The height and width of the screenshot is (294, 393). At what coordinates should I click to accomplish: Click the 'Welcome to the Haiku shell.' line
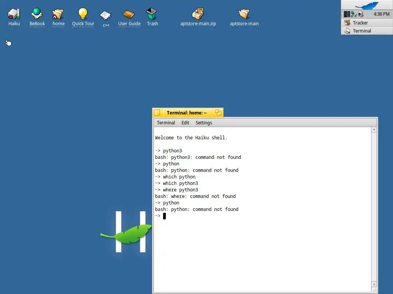point(191,138)
